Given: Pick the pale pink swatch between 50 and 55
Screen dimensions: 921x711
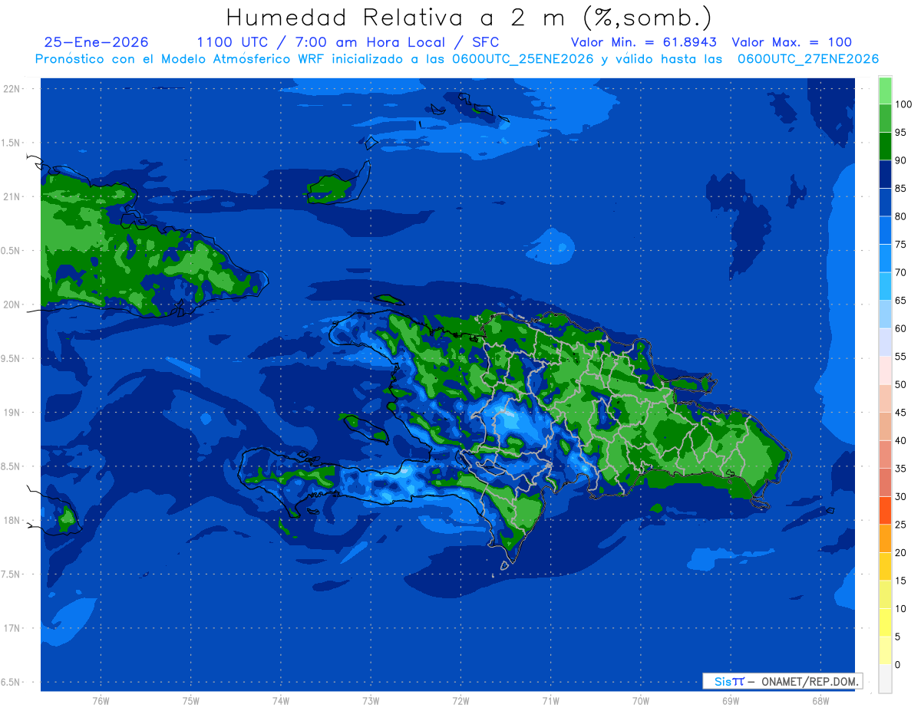Looking at the screenshot, I should coord(885,370).
